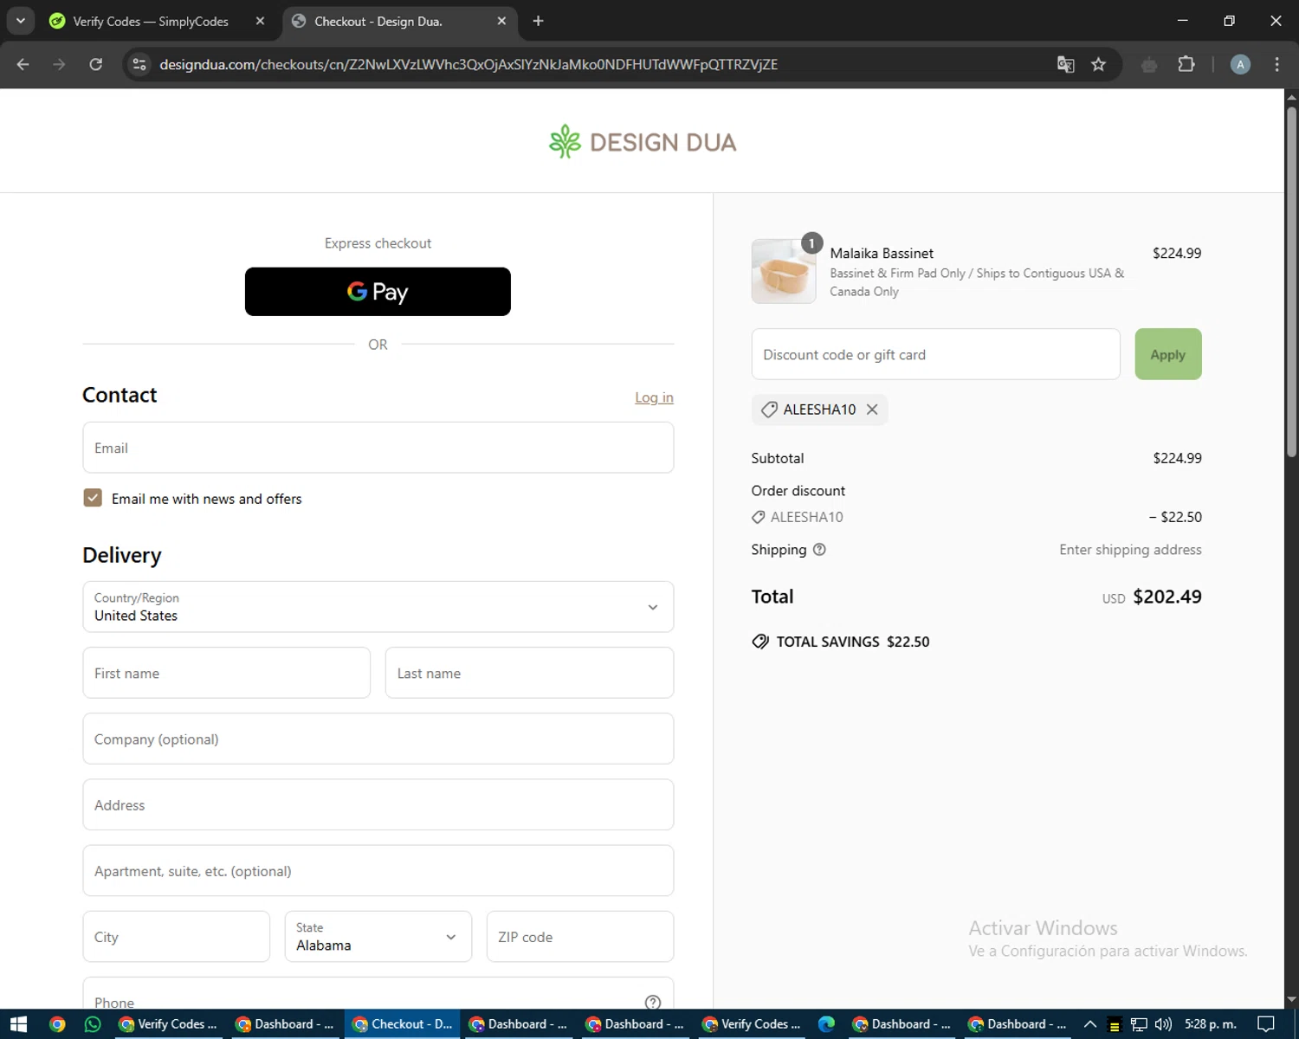
Task: Click the TOTAL SAVINGS $22.50 text
Action: pyautogui.click(x=853, y=642)
